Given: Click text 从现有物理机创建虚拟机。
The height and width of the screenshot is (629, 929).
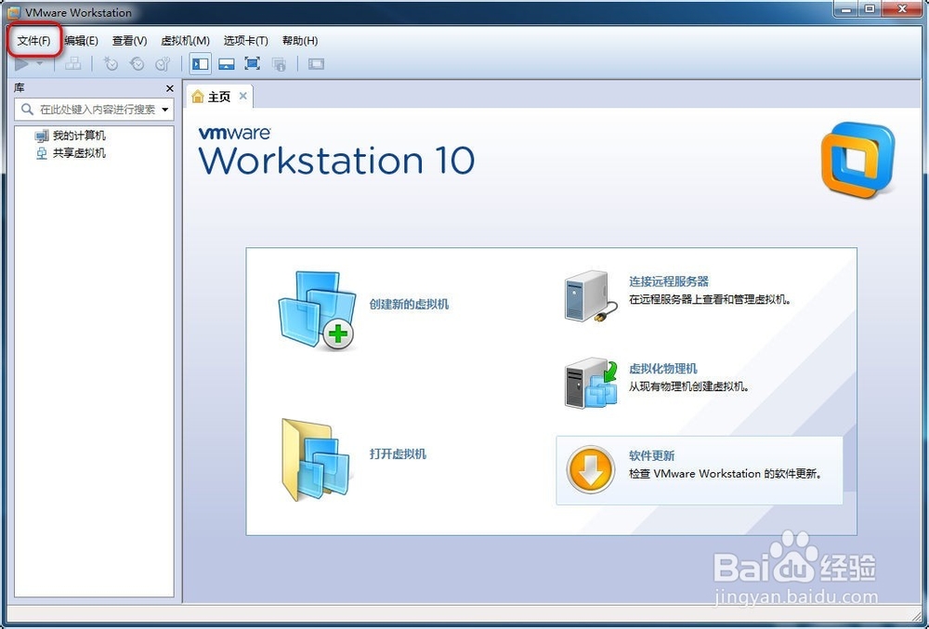Looking at the screenshot, I should click(689, 387).
